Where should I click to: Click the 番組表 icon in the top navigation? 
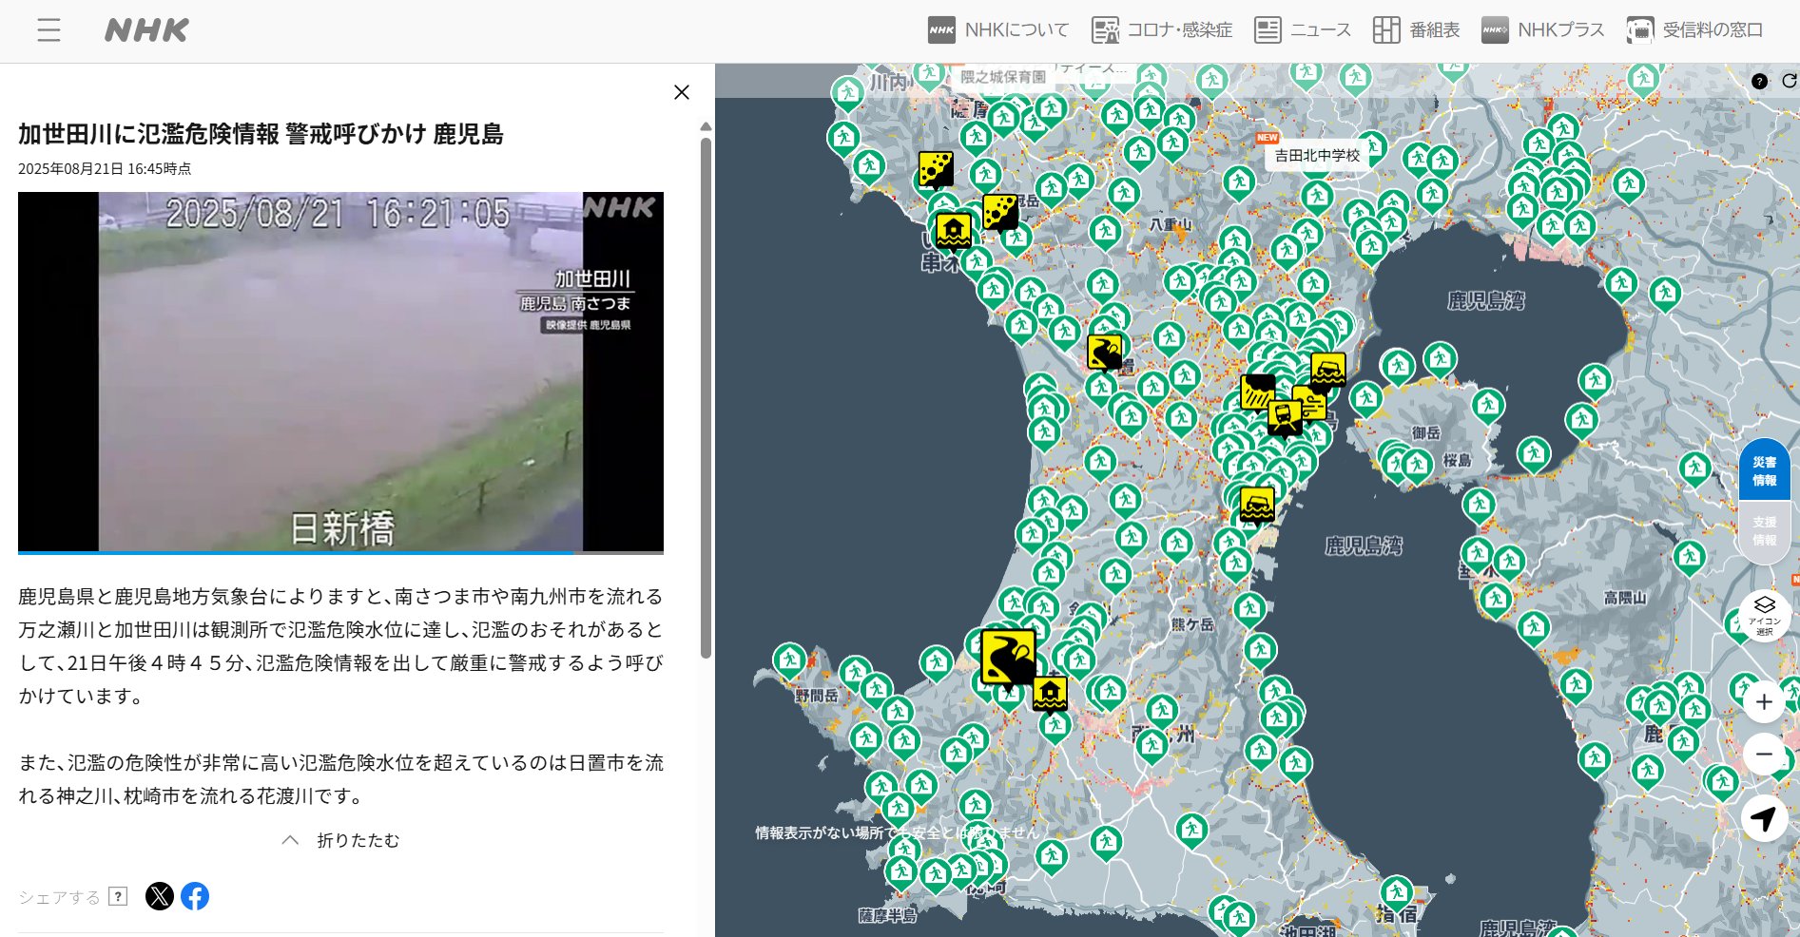(1386, 29)
